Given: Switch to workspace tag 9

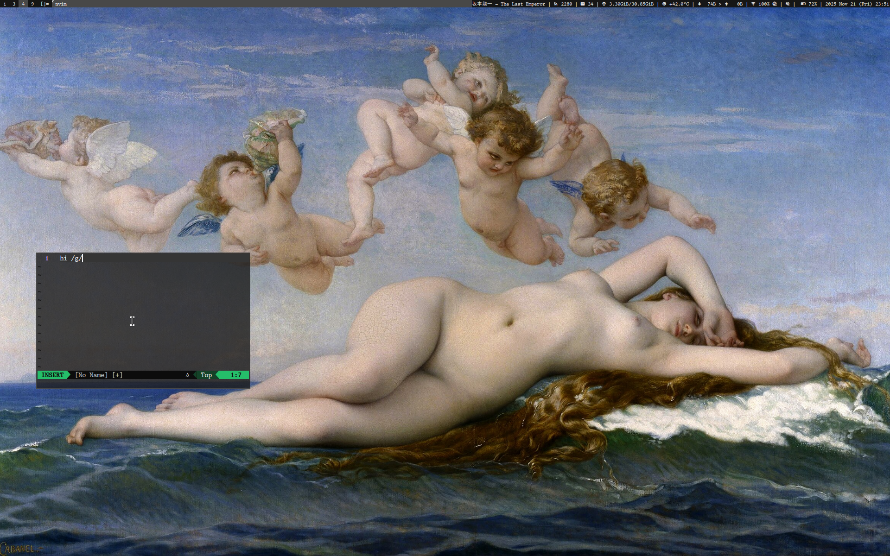Looking at the screenshot, I should tap(32, 4).
